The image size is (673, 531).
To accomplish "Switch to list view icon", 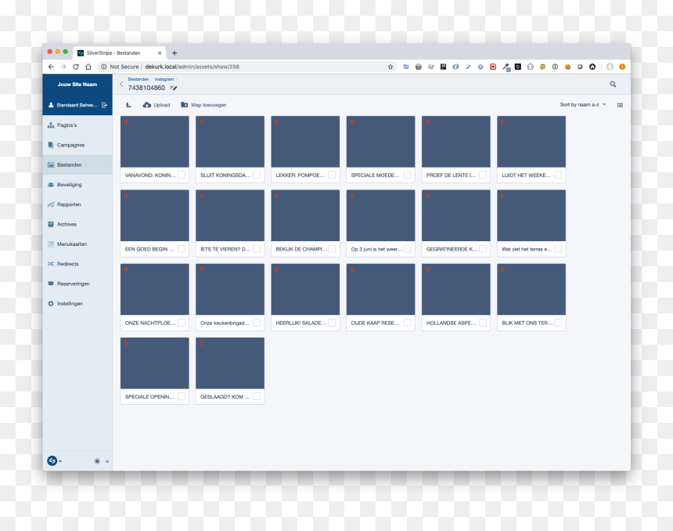I will [620, 105].
